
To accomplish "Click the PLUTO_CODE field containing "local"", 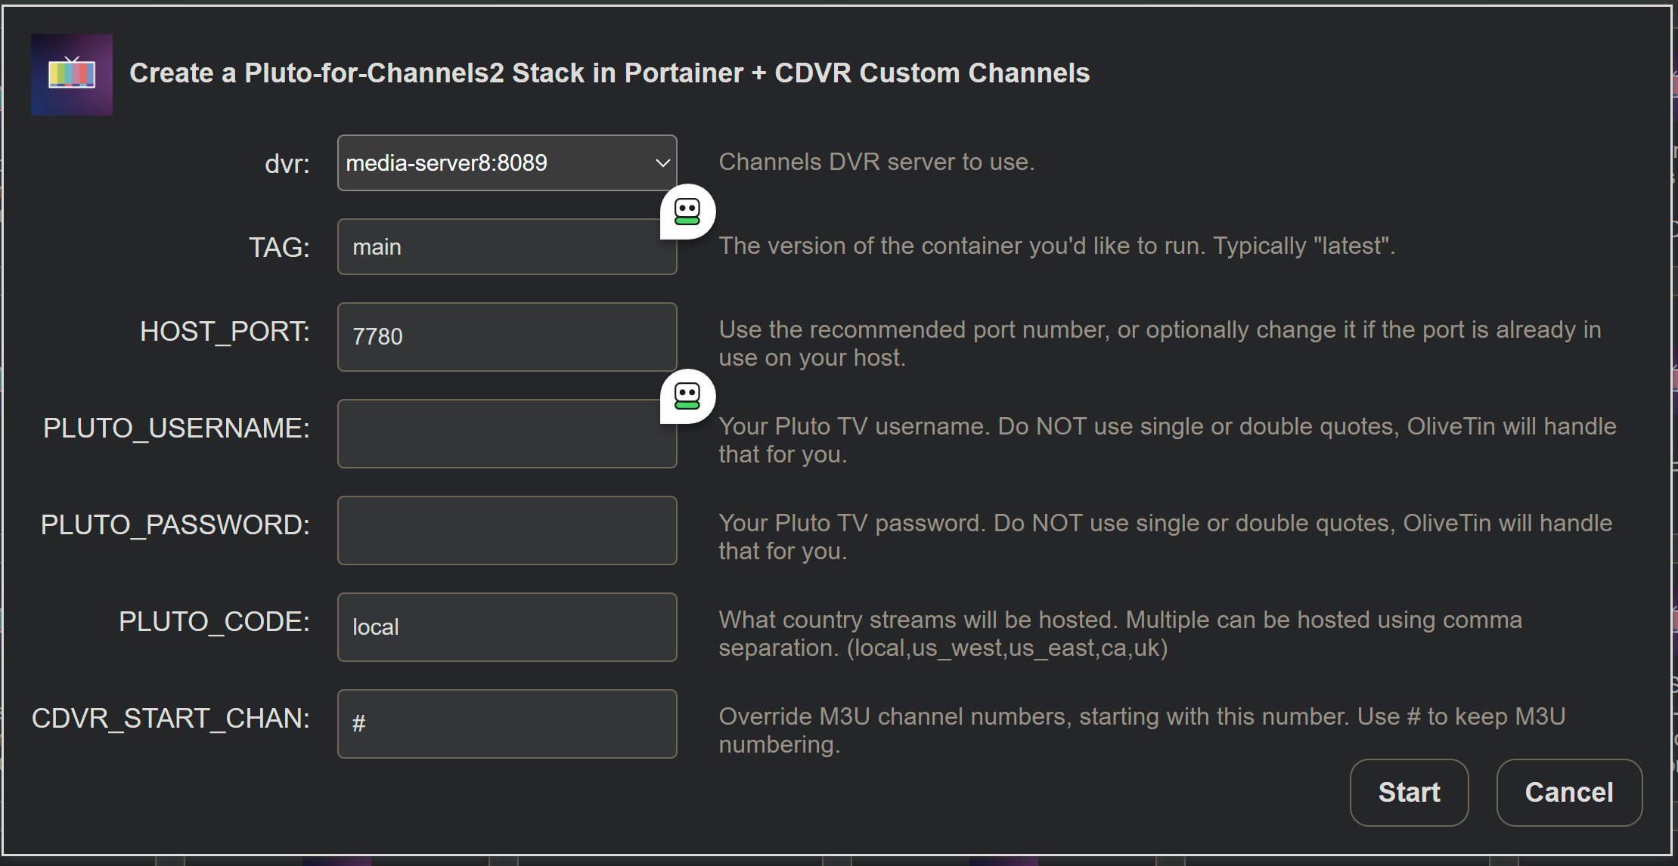I will pos(507,627).
